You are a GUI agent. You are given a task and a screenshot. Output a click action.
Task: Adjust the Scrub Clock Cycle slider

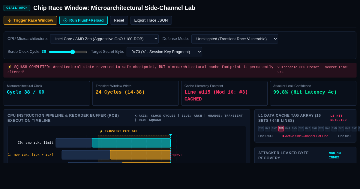tap(68, 52)
